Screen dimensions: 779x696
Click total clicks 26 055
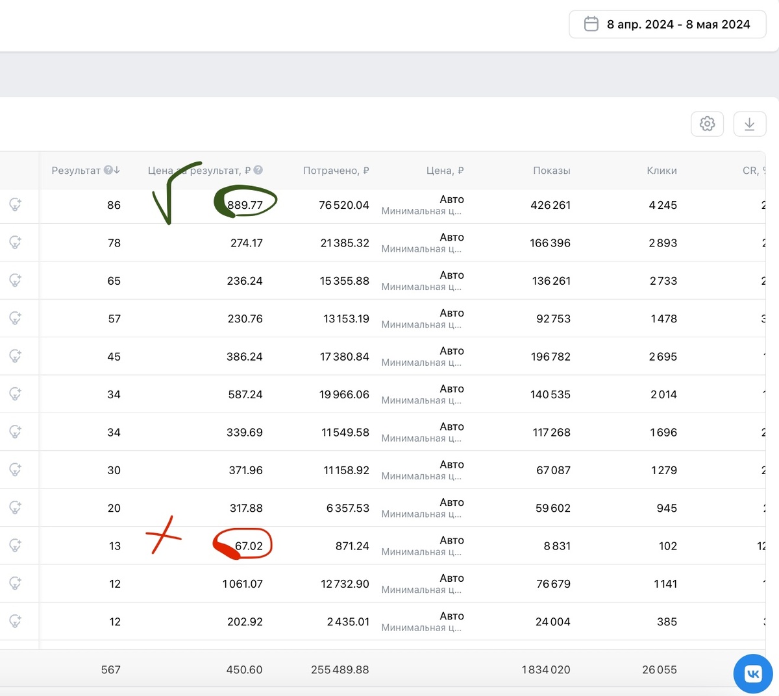660,670
